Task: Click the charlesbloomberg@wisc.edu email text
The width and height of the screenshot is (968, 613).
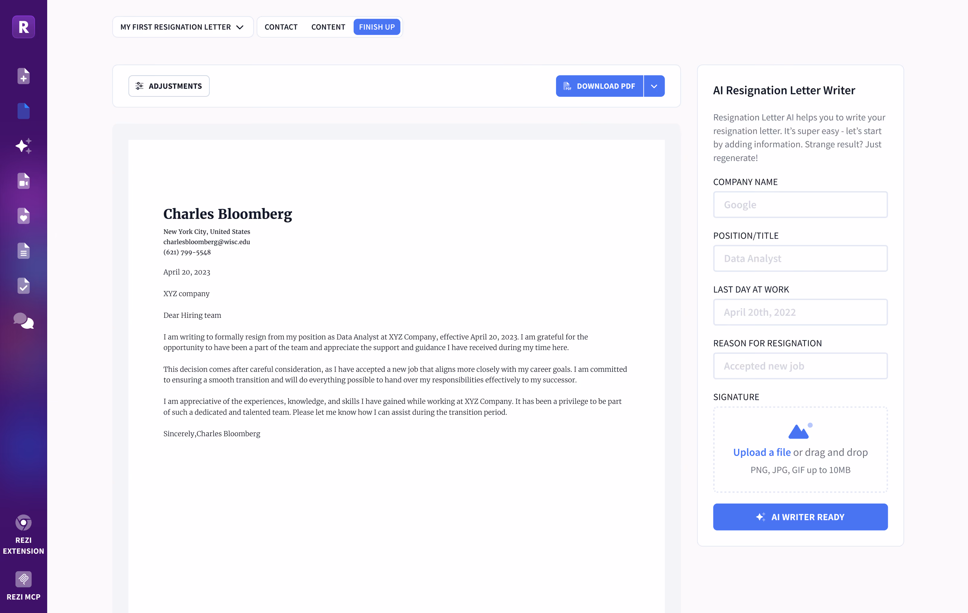Action: coord(207,242)
